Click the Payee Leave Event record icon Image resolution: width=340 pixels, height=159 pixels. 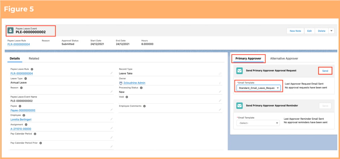coord(10,31)
